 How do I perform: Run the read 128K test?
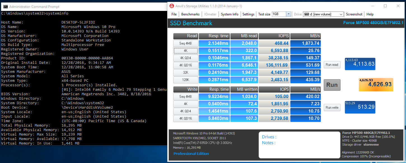pyautogui.click(x=186, y=80)
